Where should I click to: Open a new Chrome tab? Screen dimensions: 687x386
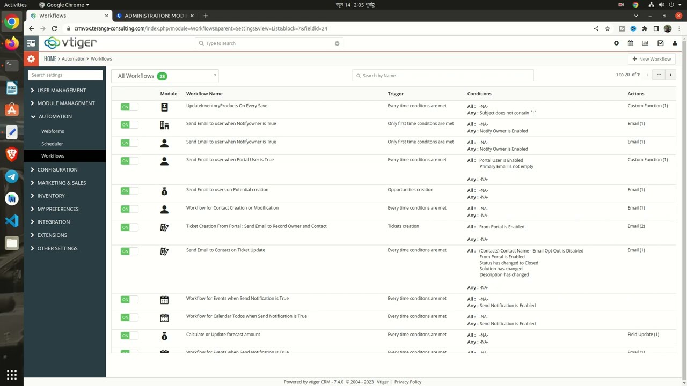pos(205,16)
